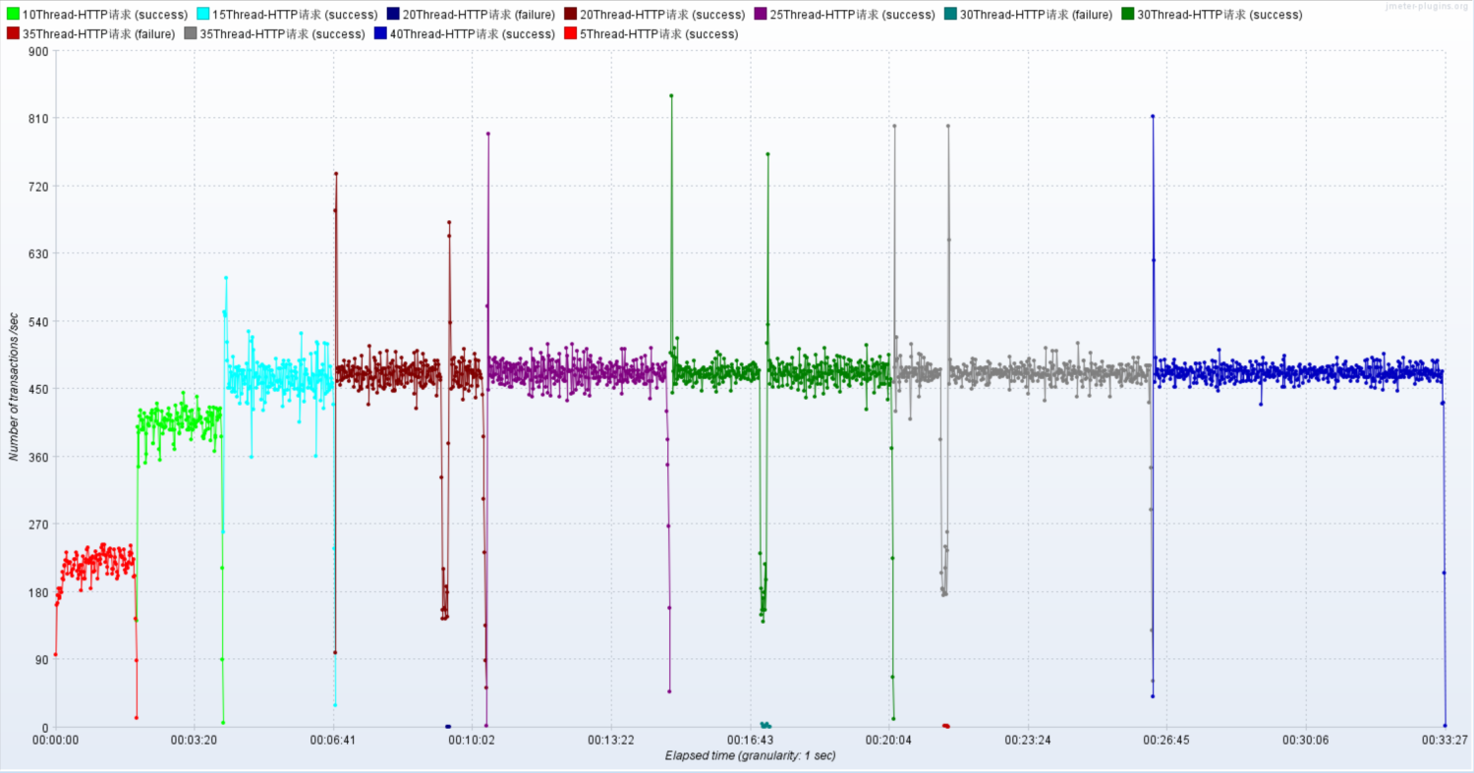
Task: Click the 20Thread failure navy legend swatch
Action: 393,15
